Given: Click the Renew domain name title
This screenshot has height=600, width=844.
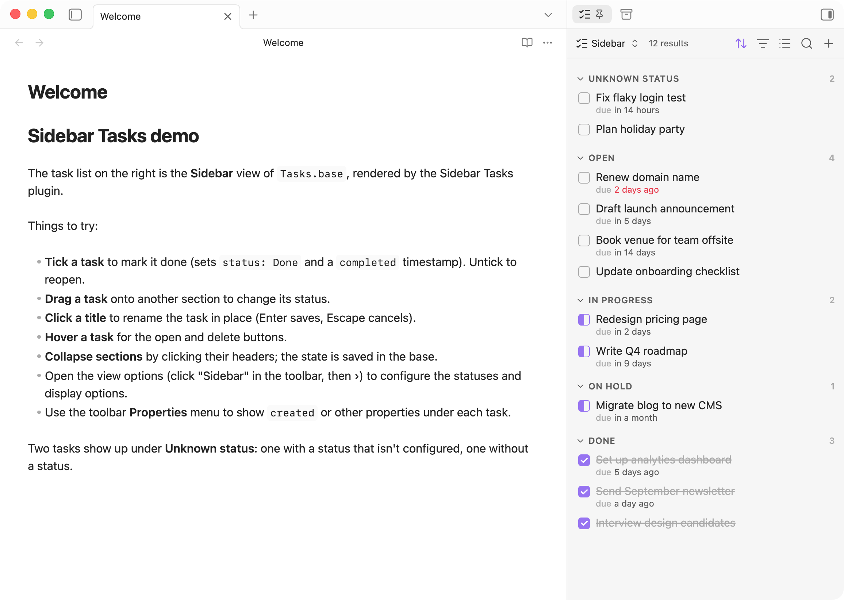Looking at the screenshot, I should pyautogui.click(x=647, y=177).
